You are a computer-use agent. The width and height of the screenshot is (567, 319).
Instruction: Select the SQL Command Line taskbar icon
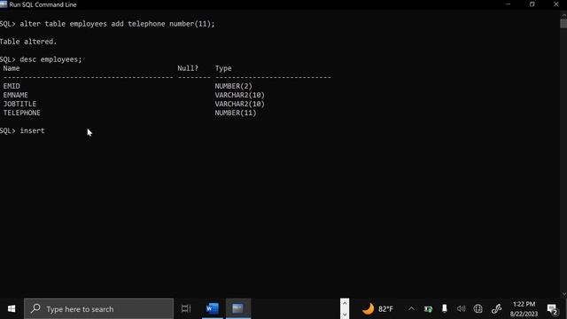click(x=238, y=309)
